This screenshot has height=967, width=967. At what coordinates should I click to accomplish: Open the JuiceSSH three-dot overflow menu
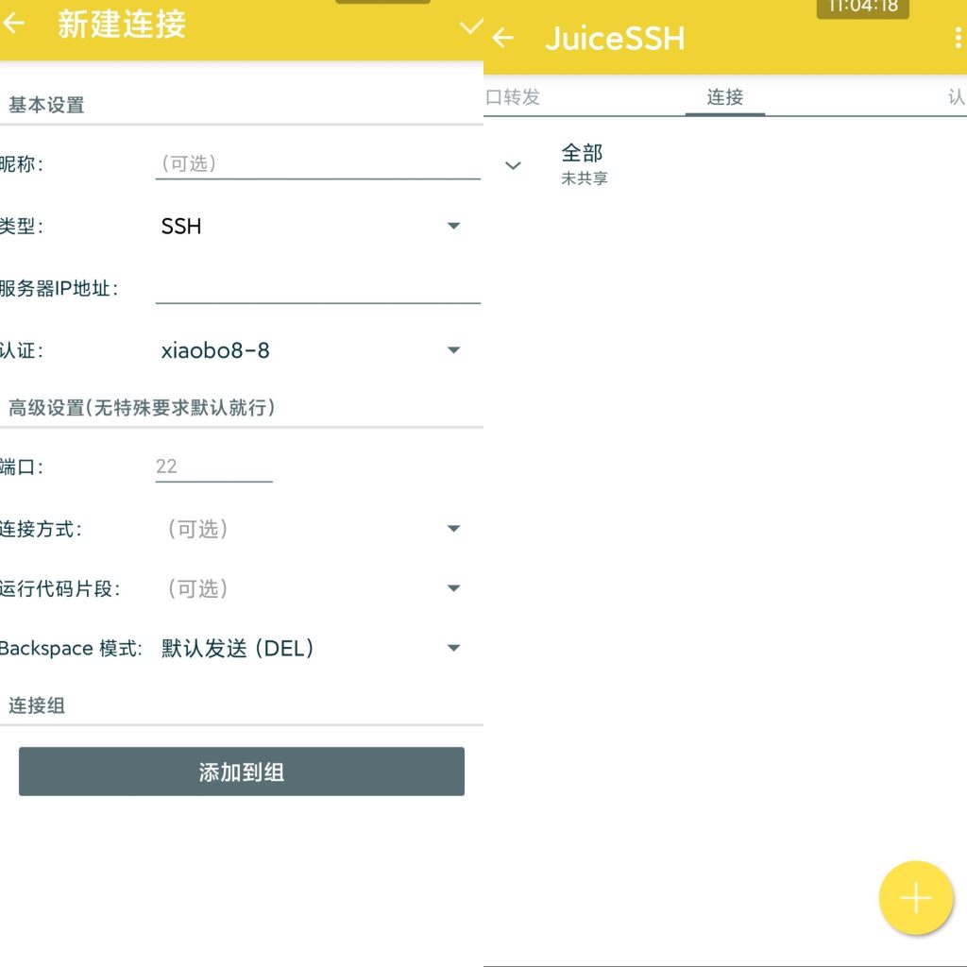point(957,38)
